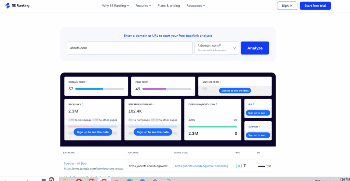Click the TARGET URL column header
Screen dimensions: 350x181
pyautogui.click(x=181, y=153)
